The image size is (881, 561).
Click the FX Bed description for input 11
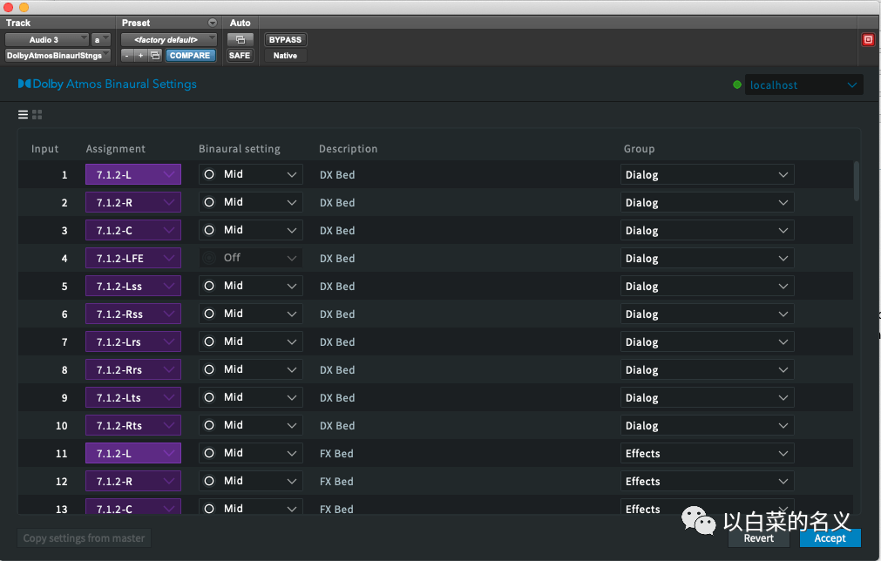point(336,453)
